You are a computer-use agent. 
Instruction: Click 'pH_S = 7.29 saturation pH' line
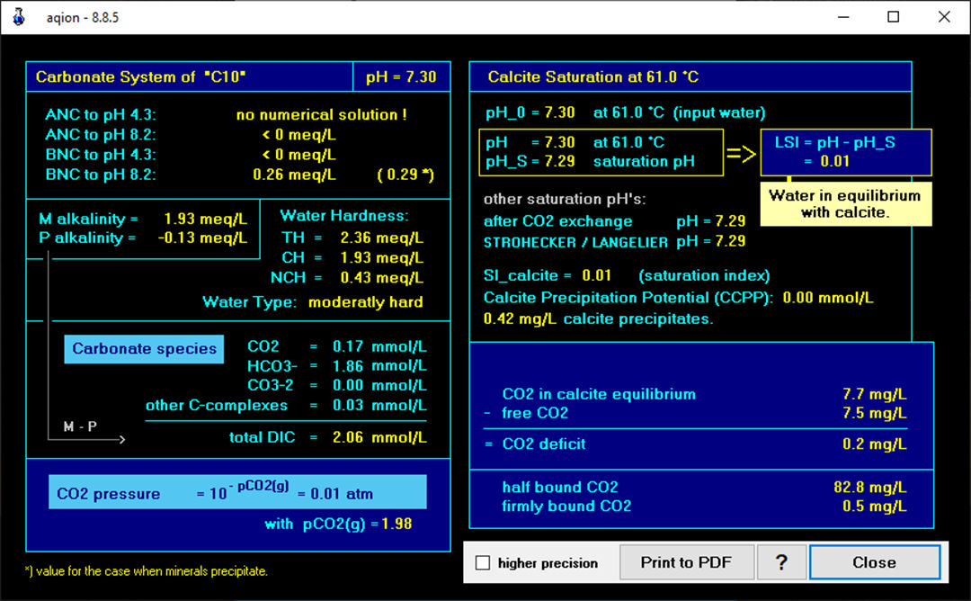click(590, 162)
